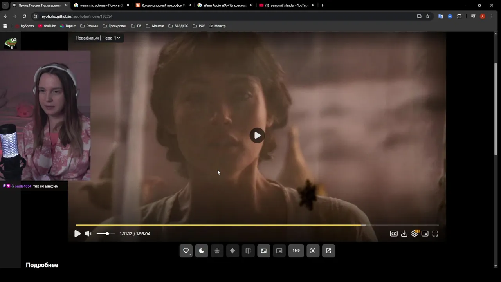Open the YouTube bookmark
This screenshot has width=501, height=282.
pos(47,26)
